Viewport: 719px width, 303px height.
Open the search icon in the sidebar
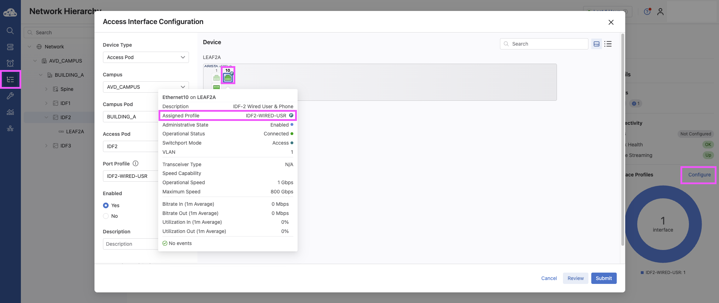click(10, 31)
